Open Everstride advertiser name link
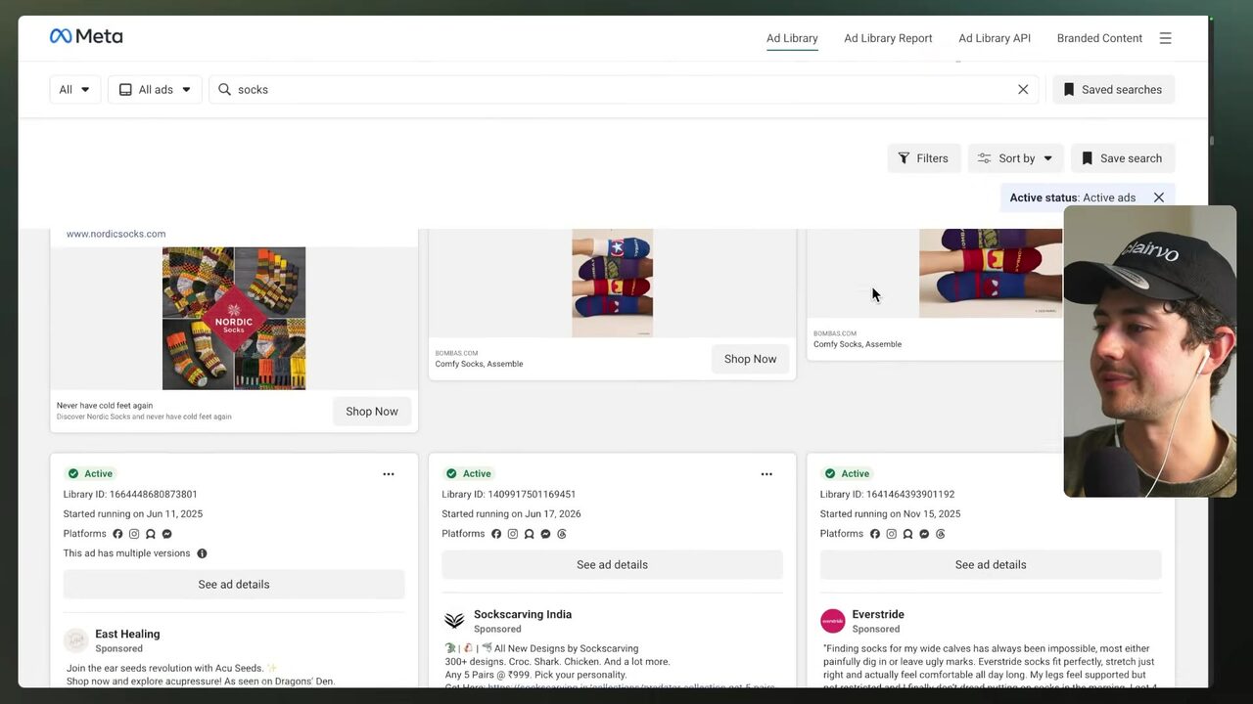Viewport: 1253px width, 704px height. pyautogui.click(x=878, y=614)
